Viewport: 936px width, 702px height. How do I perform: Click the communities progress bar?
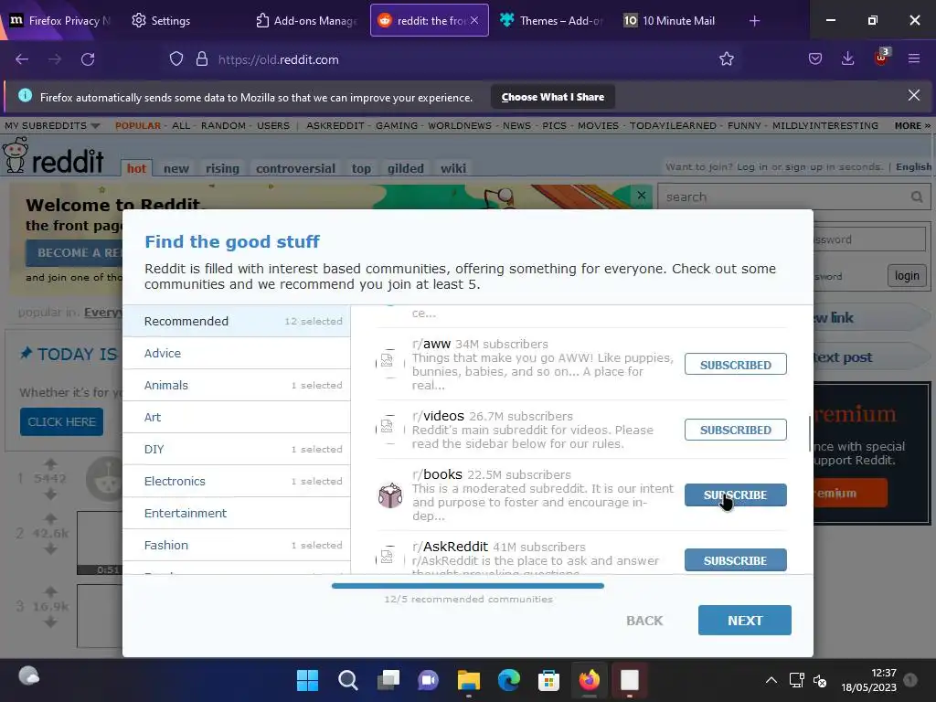467,586
